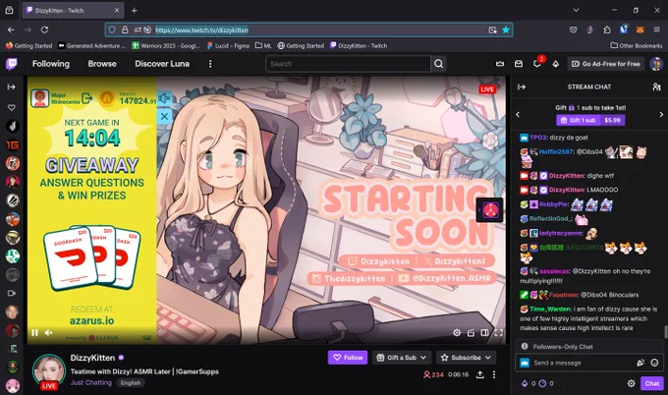The height and width of the screenshot is (395, 668).
Task: Open the user profile avatar menu
Action: click(x=655, y=64)
